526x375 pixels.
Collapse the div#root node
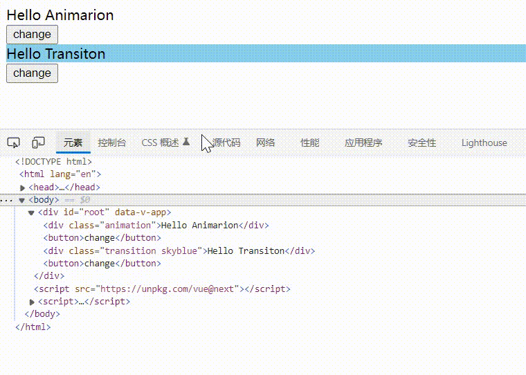coord(31,213)
